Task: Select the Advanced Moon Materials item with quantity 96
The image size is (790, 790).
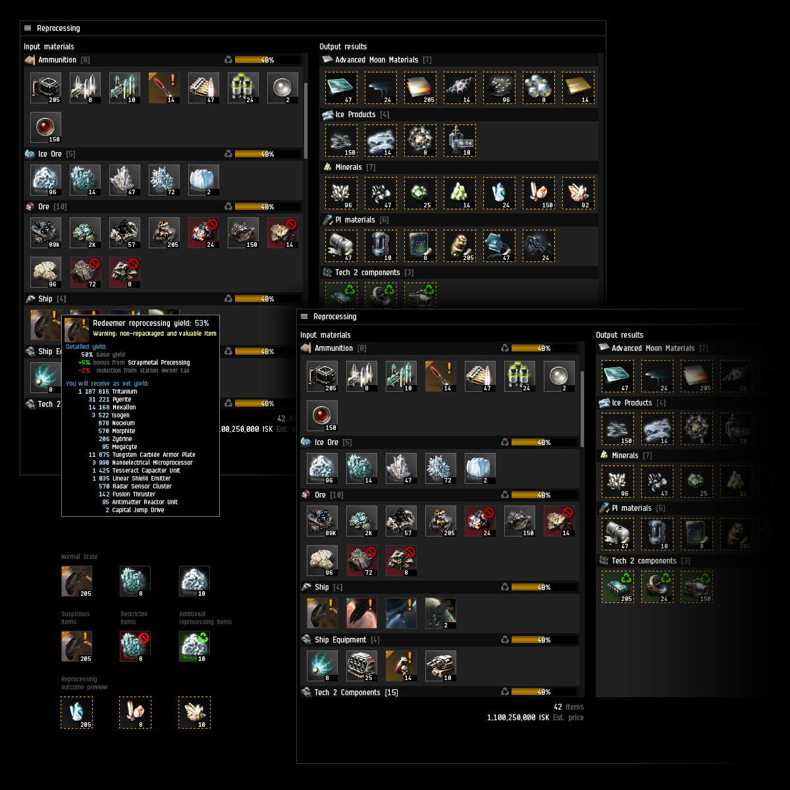Action: 499,88
